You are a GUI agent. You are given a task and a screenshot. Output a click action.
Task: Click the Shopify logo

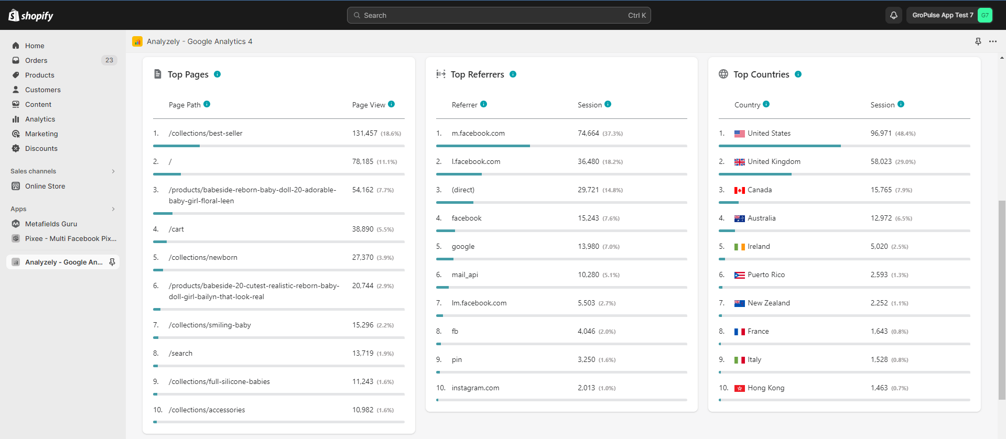point(31,15)
